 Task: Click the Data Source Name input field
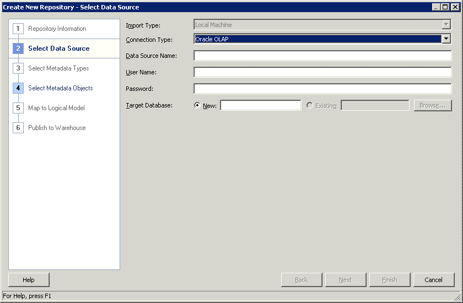(x=322, y=56)
